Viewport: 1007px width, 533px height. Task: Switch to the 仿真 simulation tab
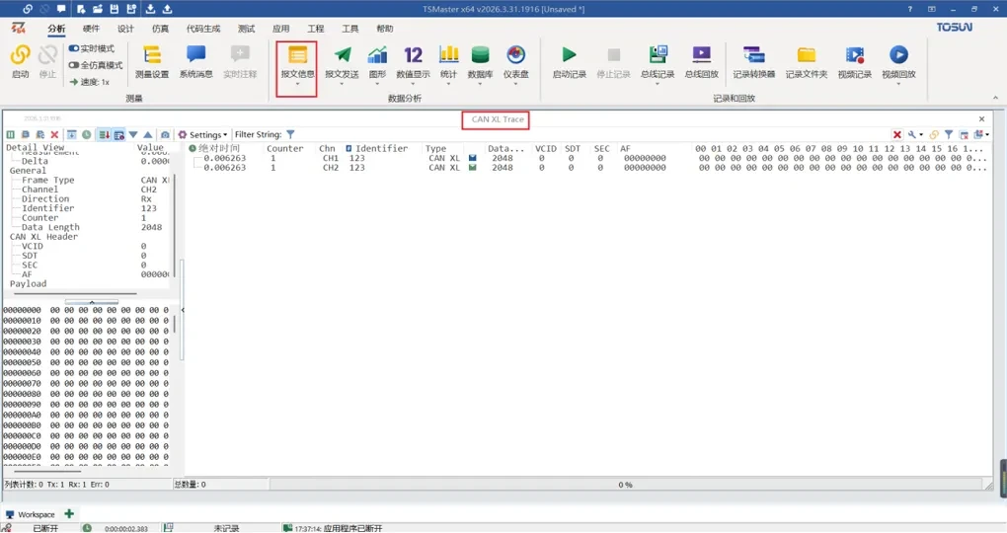160,29
